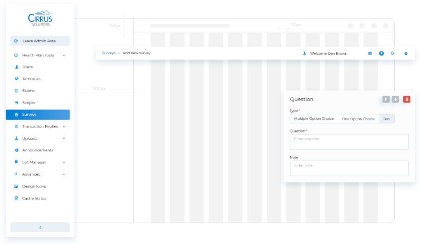Image resolution: width=421 pixels, height=246 pixels.
Task: Click the Add new survey breadcrumb text
Action: point(136,53)
